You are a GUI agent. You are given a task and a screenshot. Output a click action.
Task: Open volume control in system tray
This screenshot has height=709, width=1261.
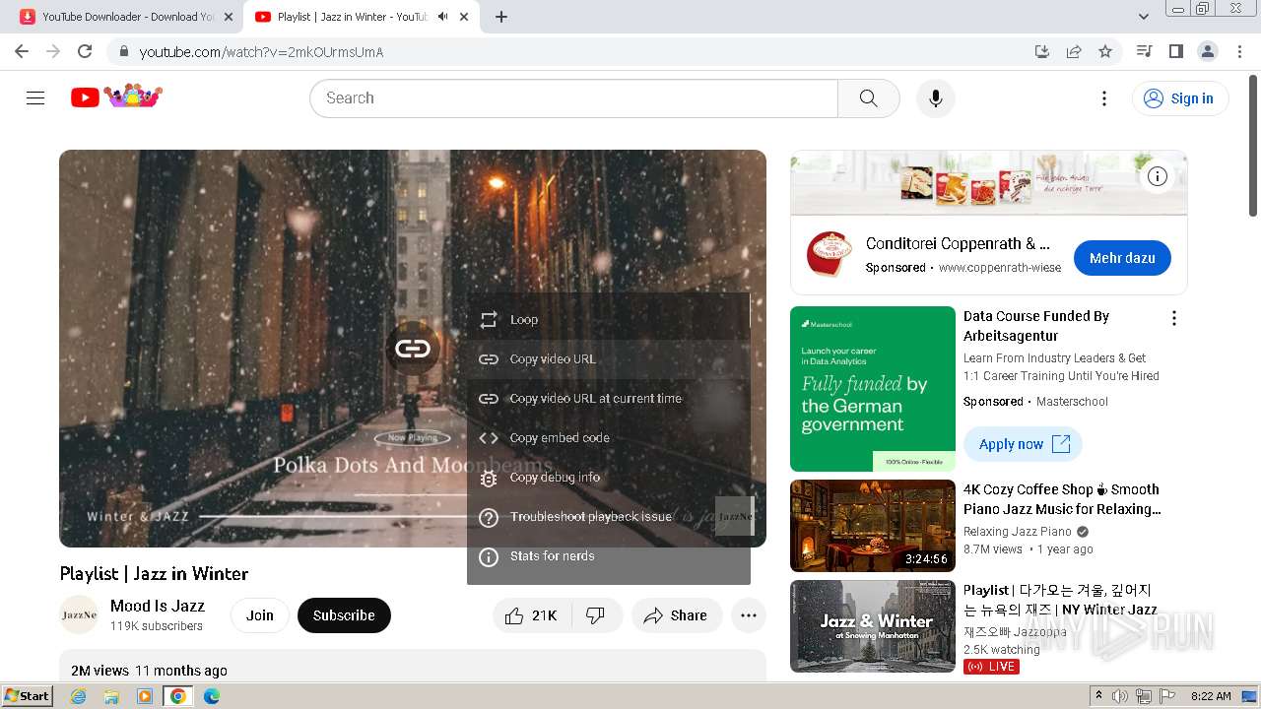1120,696
